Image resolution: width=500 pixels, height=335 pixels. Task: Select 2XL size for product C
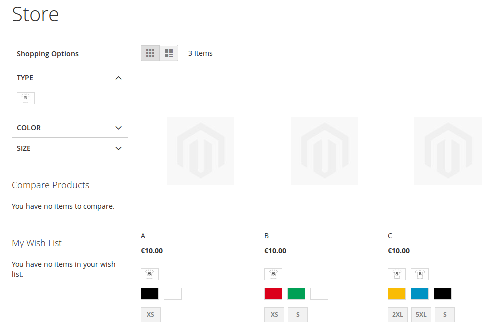[397, 315]
